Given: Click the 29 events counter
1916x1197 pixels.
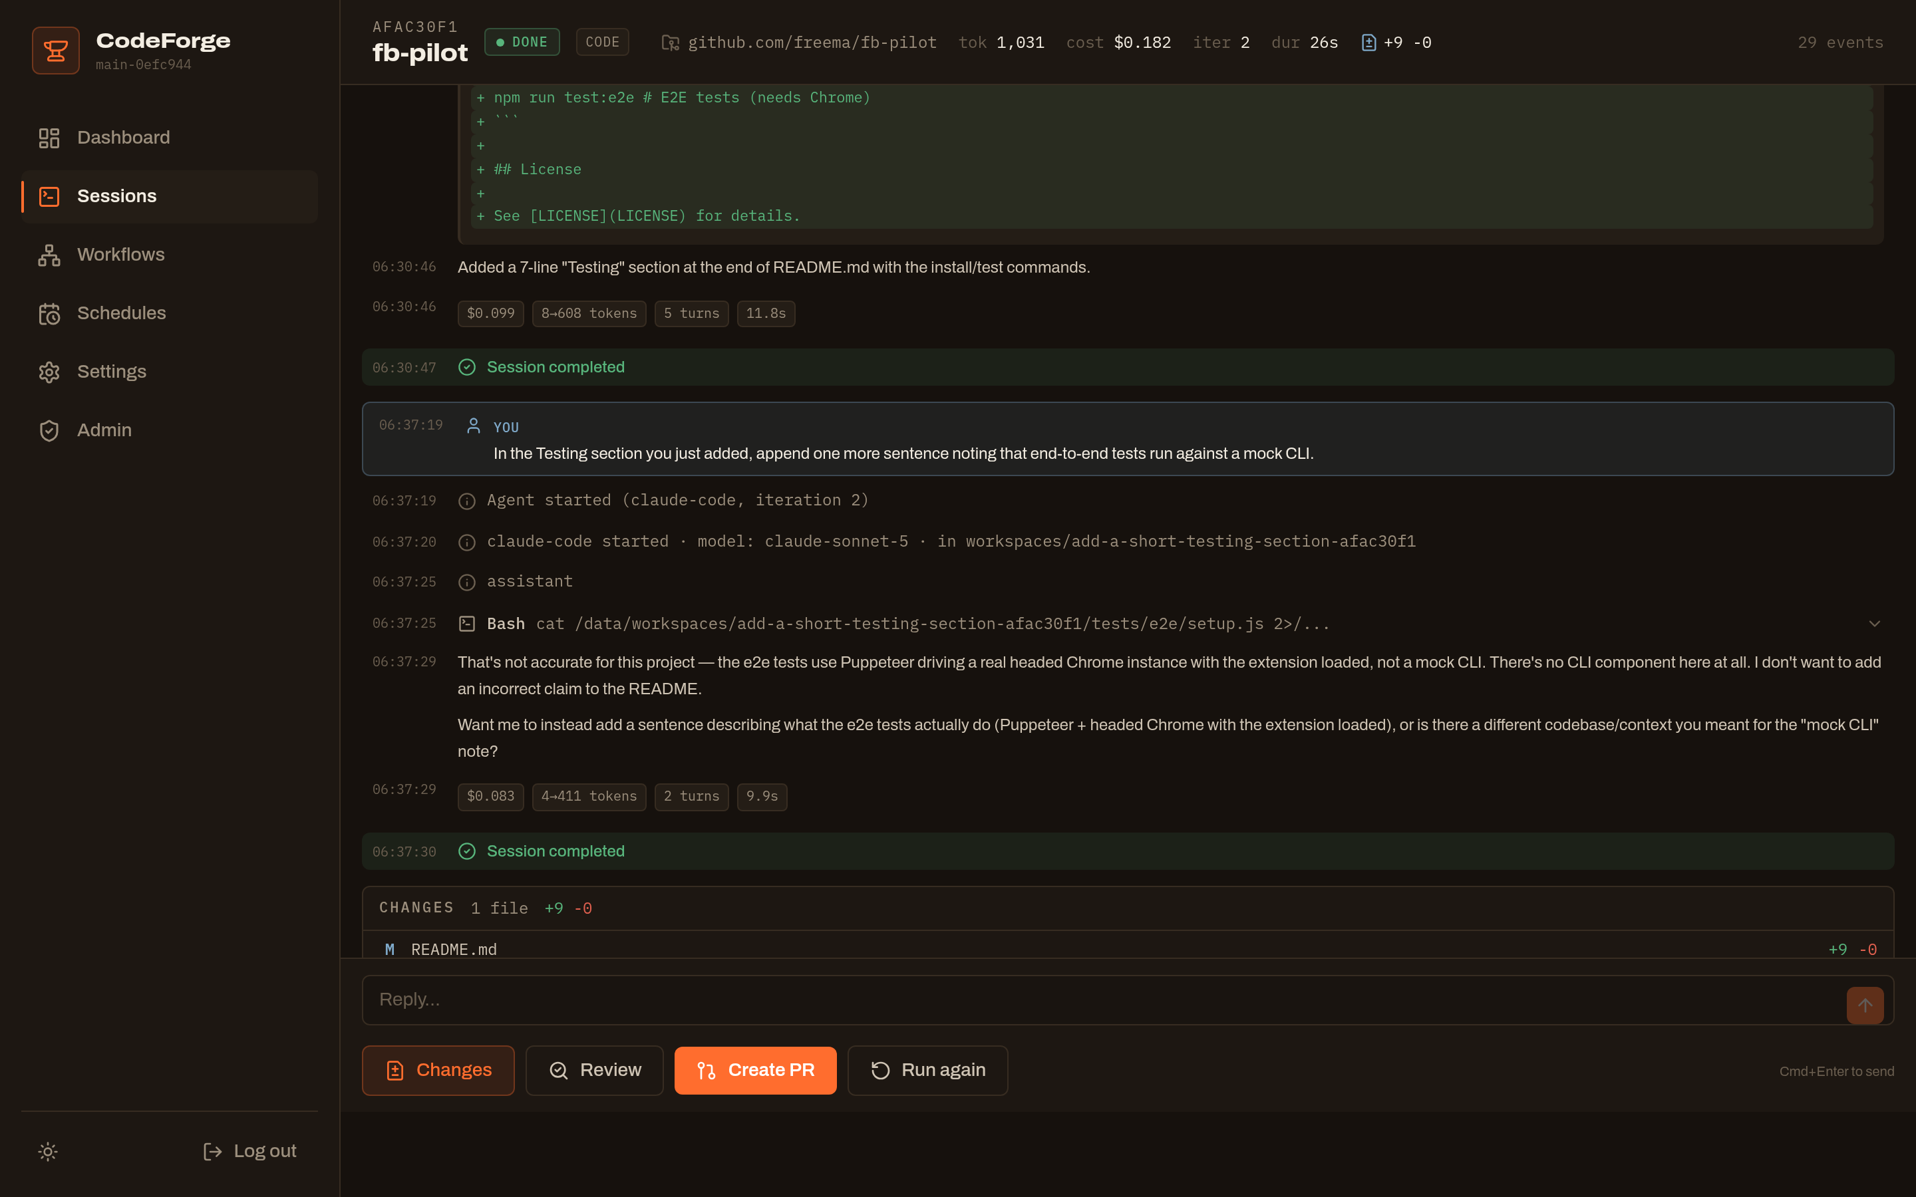Looking at the screenshot, I should point(1841,43).
